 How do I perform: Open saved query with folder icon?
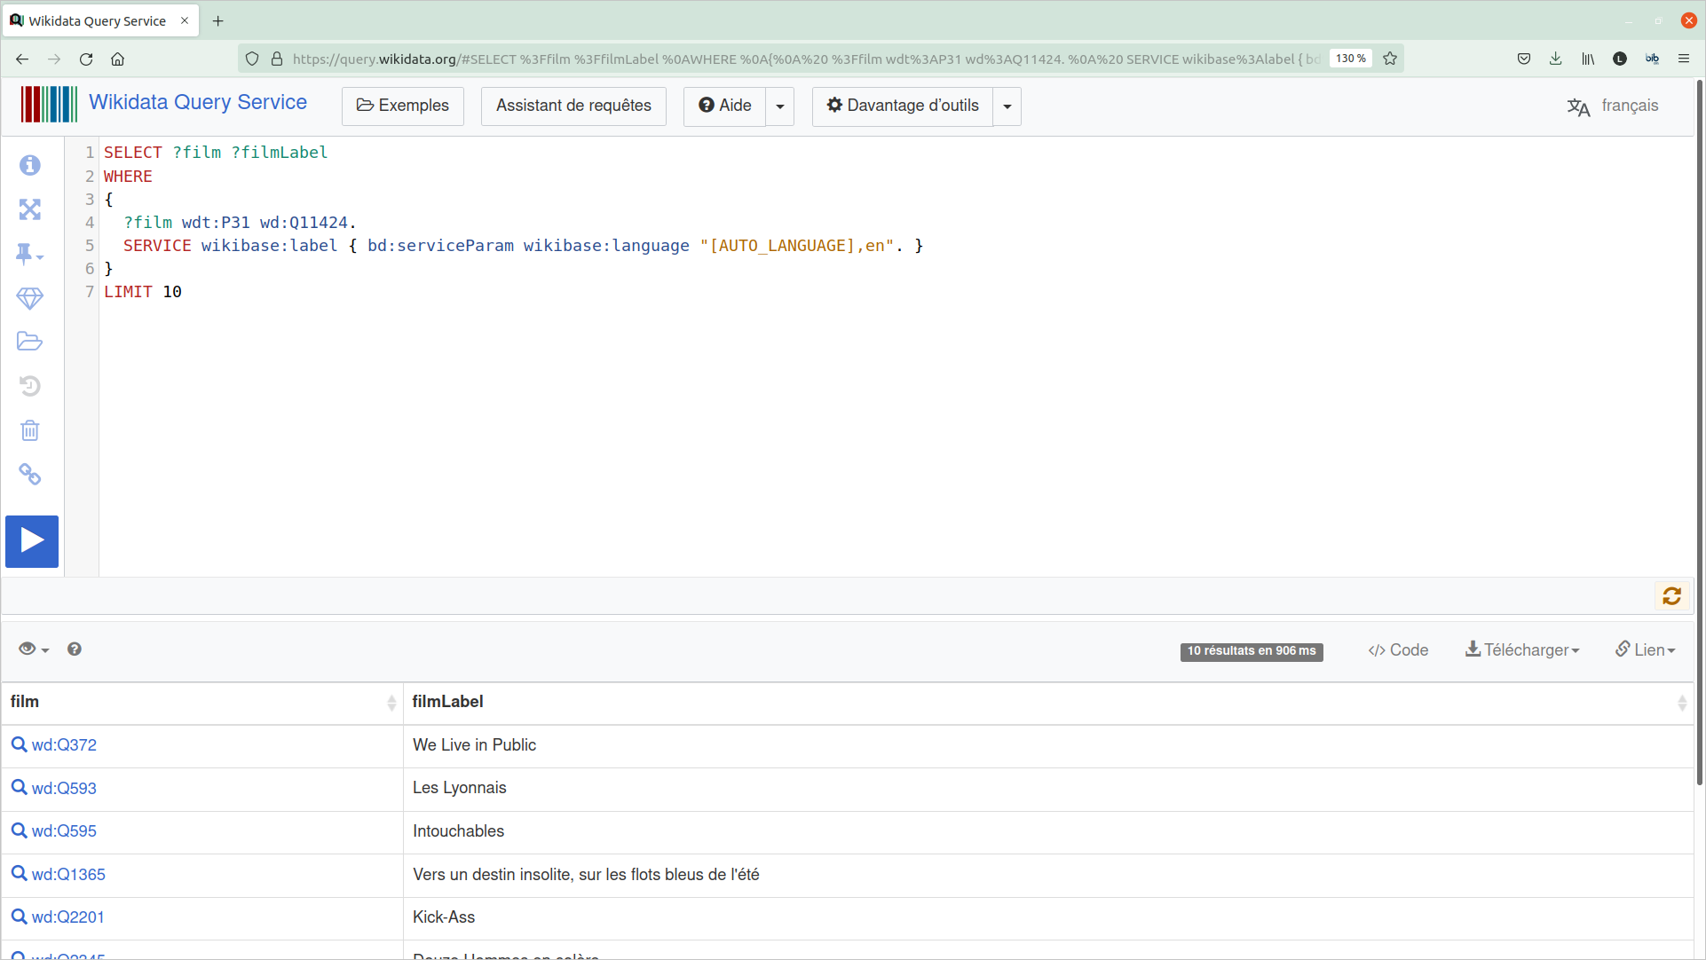point(30,342)
